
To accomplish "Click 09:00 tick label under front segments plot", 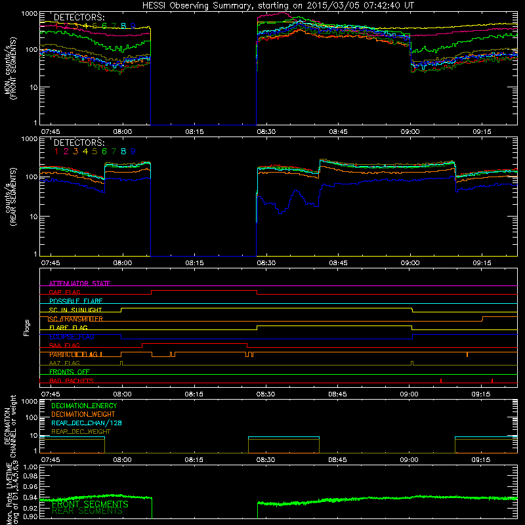I will click(410, 132).
